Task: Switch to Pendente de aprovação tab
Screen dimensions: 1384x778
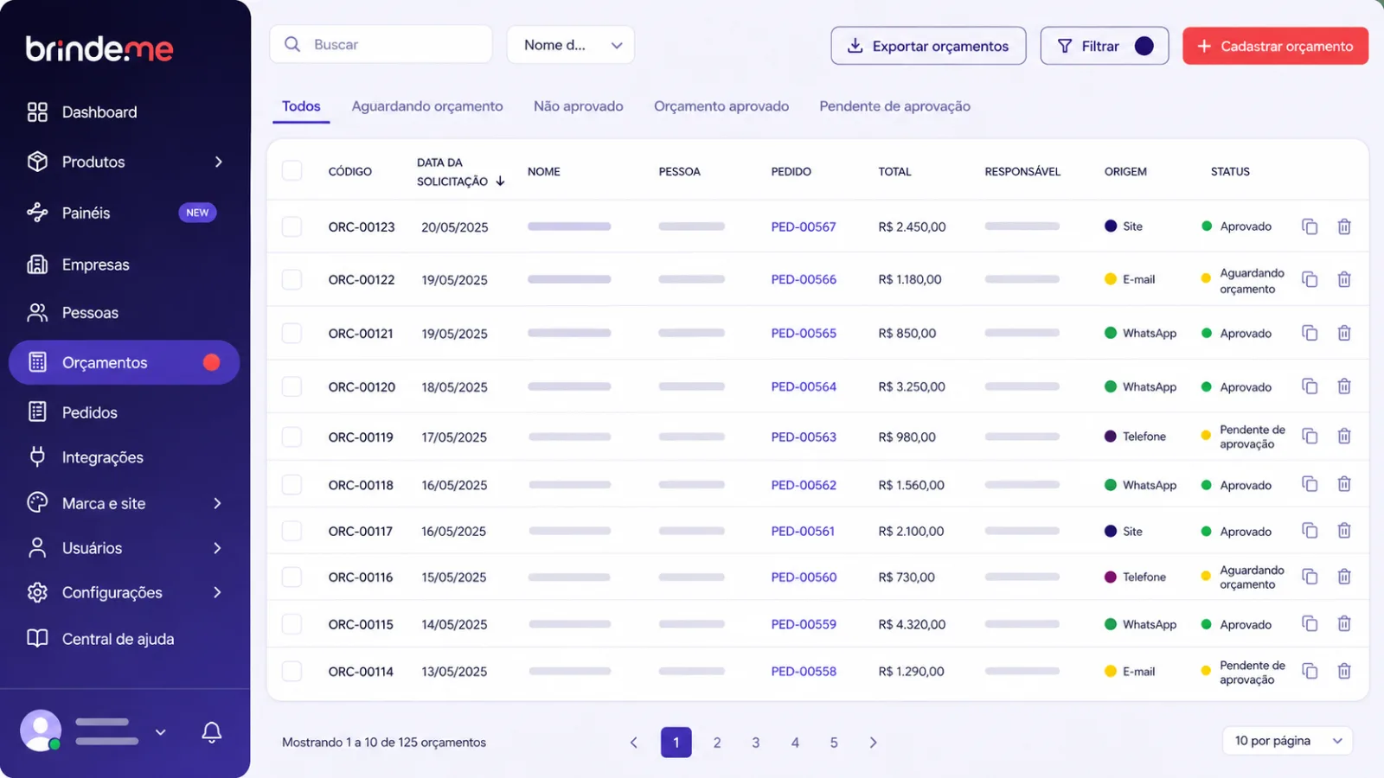Action: pos(895,106)
